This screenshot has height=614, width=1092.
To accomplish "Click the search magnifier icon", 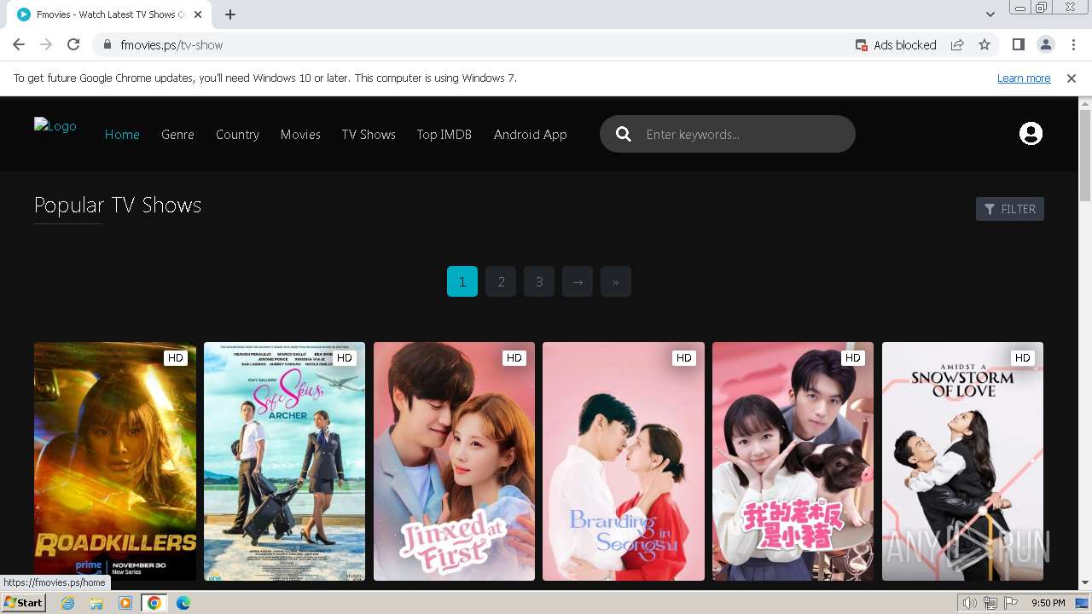I will [x=624, y=134].
